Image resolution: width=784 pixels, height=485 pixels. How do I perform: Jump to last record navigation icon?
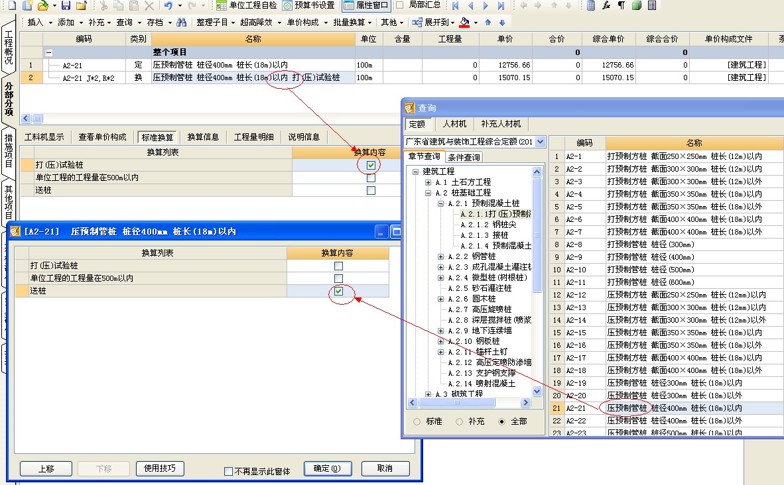[501, 5]
